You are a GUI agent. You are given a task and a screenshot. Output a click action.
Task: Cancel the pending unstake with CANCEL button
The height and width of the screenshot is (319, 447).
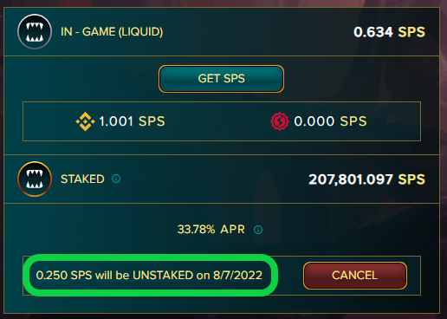point(355,276)
